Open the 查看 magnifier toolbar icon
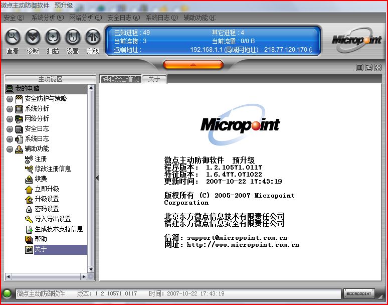This screenshot has width=388, height=305. coord(13,37)
